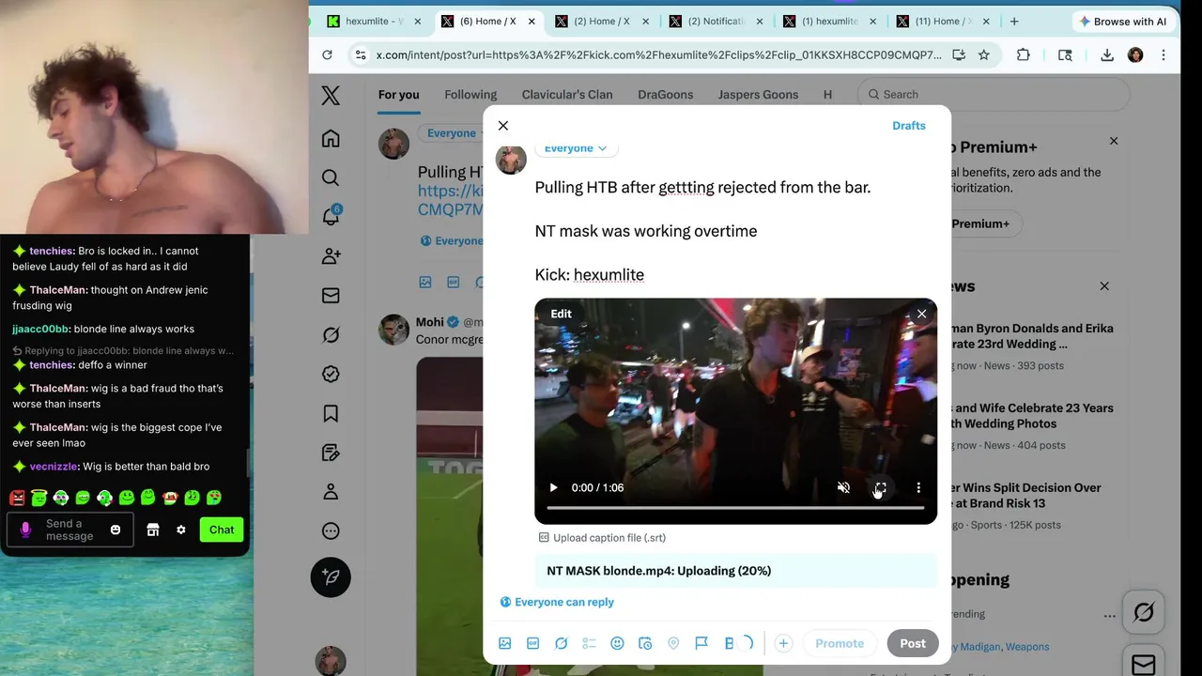This screenshot has height=676, width=1202.
Task: Click in the X Search field
Action: (x=994, y=94)
